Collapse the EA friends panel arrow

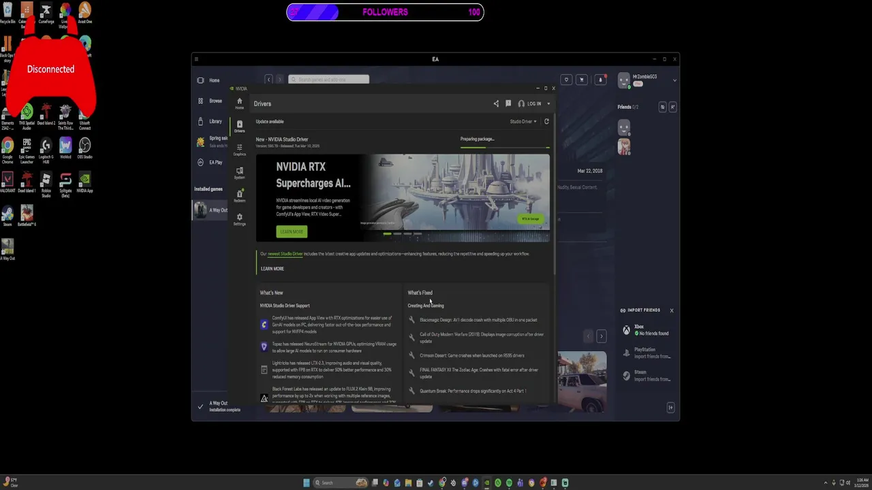pyautogui.click(x=670, y=408)
